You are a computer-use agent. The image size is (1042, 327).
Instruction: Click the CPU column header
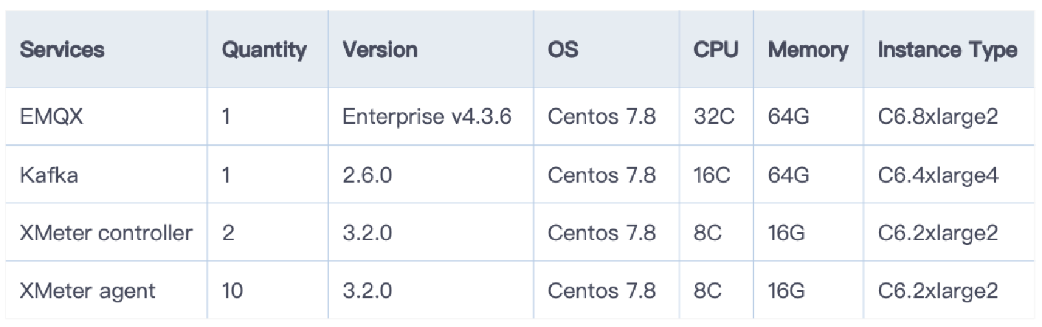point(716,50)
